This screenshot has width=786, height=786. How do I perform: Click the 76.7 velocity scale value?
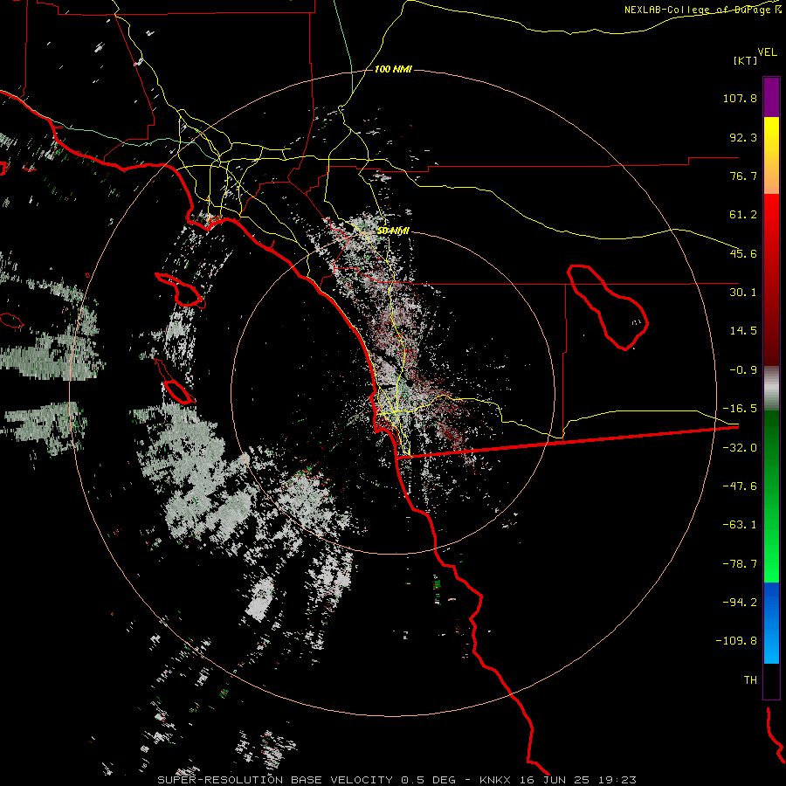click(x=743, y=176)
